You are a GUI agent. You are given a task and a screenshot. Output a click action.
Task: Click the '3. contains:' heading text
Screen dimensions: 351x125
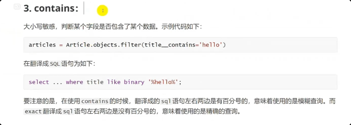(51, 9)
